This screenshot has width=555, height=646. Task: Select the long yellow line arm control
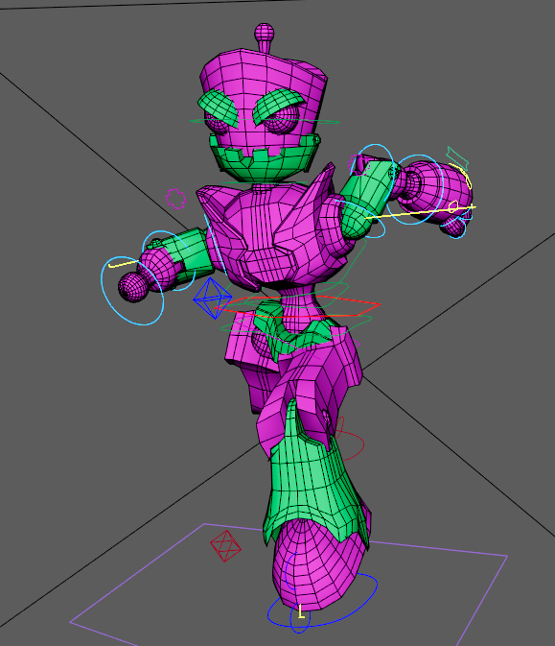421,212
